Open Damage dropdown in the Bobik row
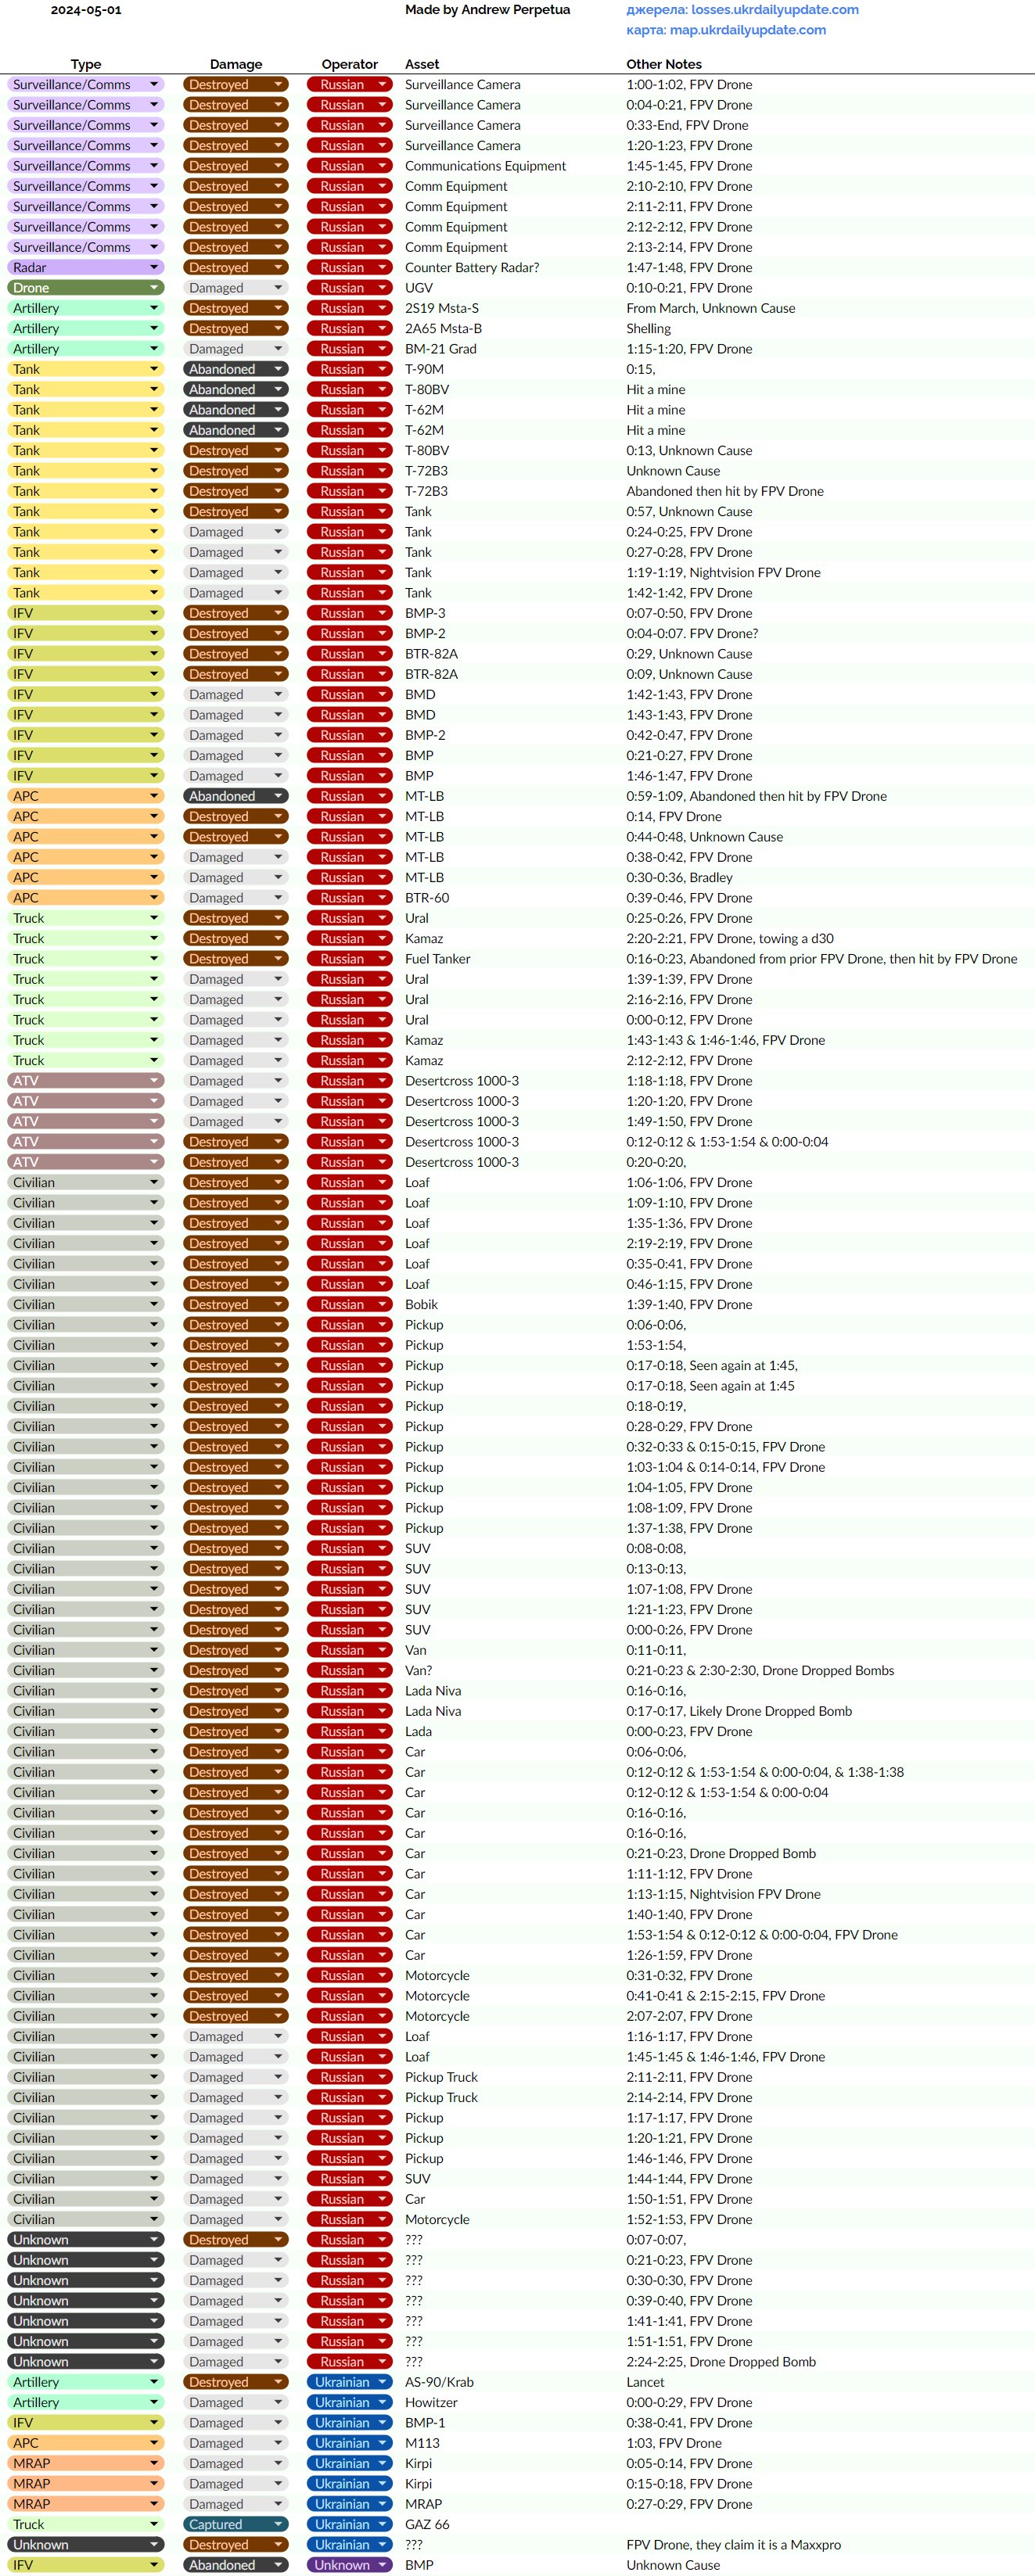Viewport: 1035px width, 2576px height. 236,1305
